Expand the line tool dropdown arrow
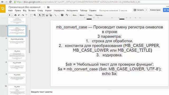 tap(58, 15)
